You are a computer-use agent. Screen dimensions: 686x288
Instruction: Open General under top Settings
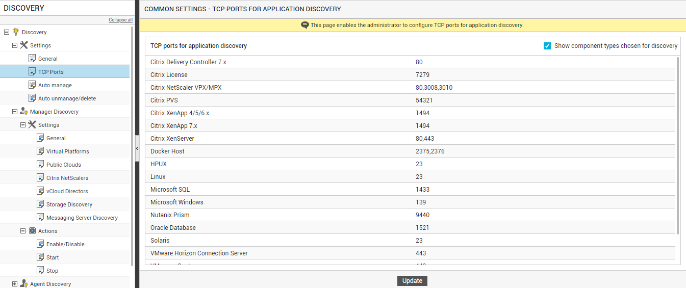[x=48, y=59]
